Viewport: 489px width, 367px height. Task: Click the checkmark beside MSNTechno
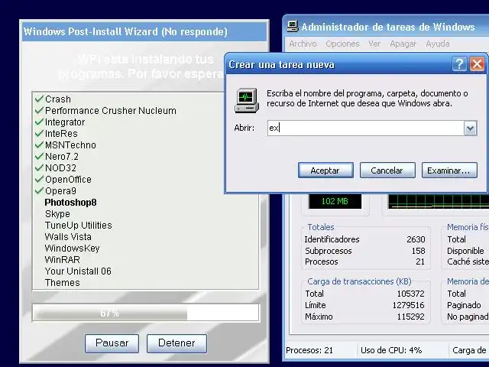(39, 145)
